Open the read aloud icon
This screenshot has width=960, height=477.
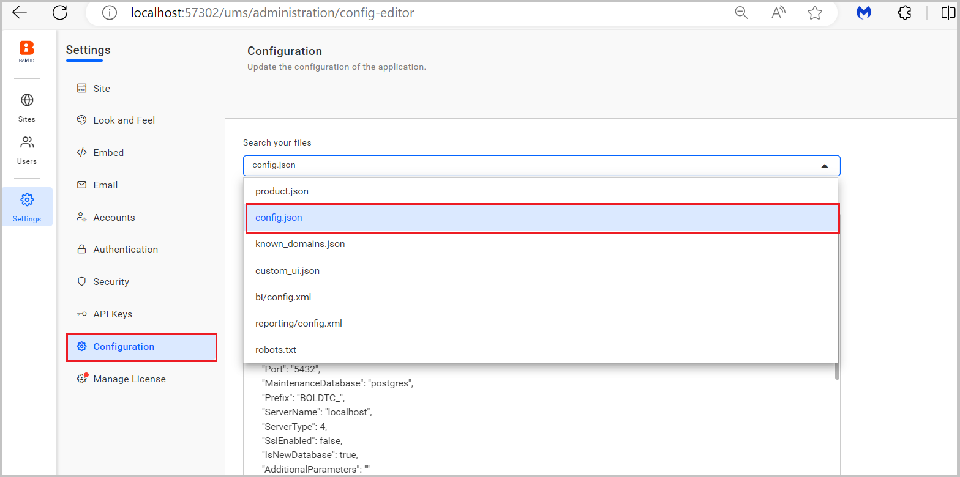pos(778,13)
